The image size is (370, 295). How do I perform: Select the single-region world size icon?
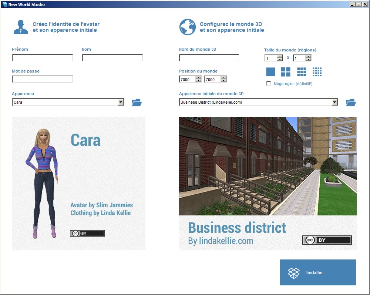[x=270, y=72]
